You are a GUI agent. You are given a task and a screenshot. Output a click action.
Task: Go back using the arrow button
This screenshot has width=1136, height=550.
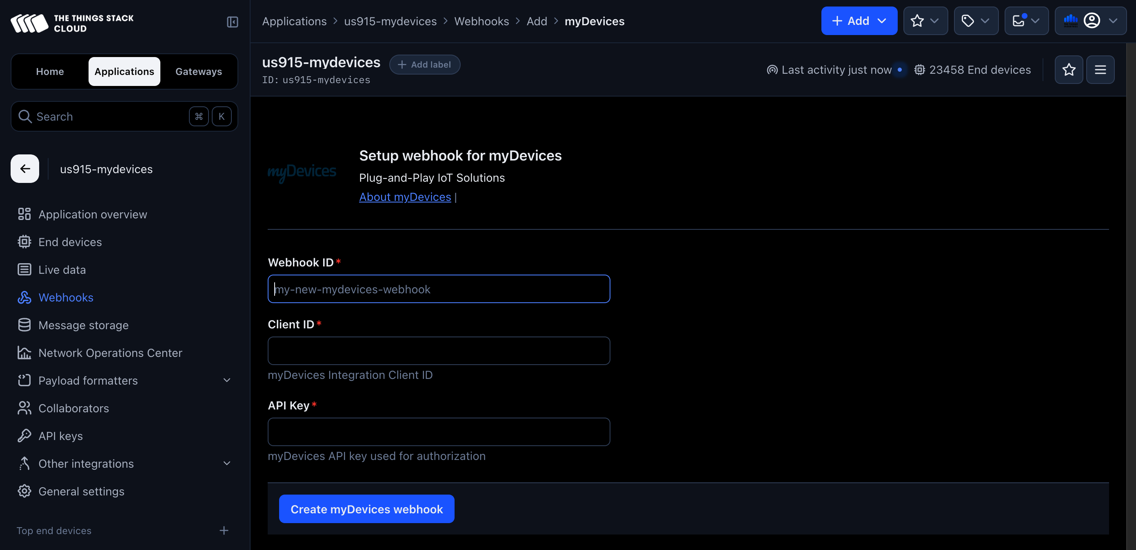[25, 169]
